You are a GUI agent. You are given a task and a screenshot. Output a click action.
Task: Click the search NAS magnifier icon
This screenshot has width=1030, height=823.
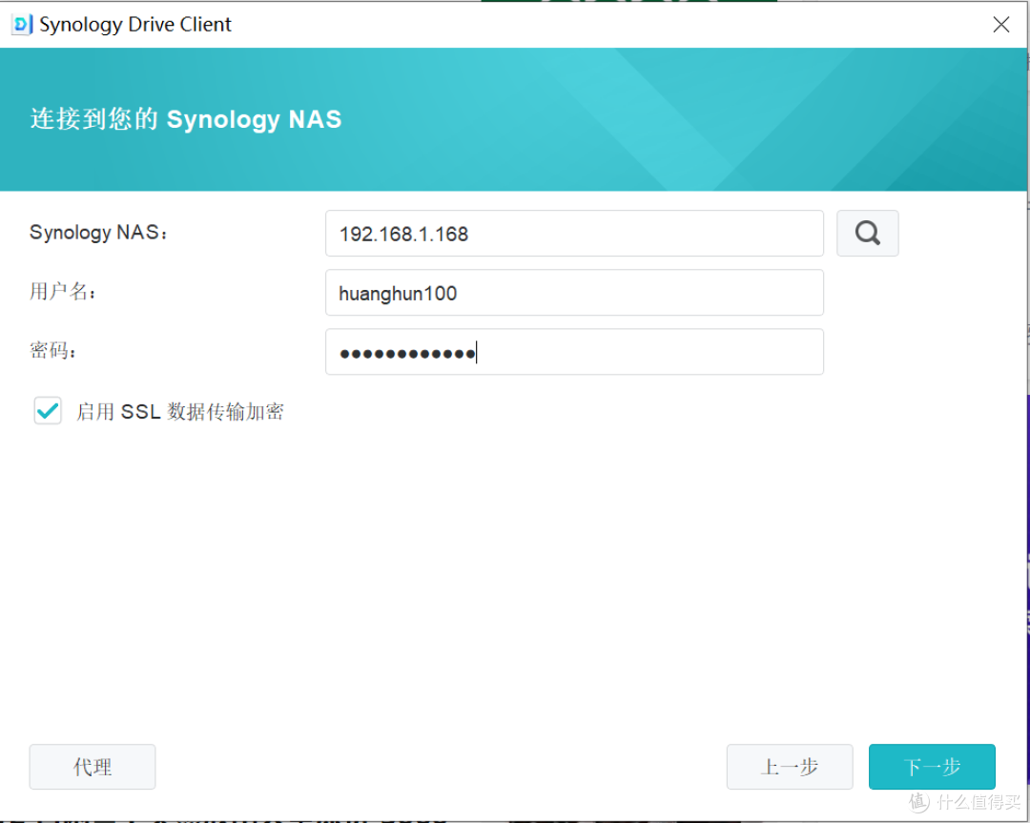(867, 234)
